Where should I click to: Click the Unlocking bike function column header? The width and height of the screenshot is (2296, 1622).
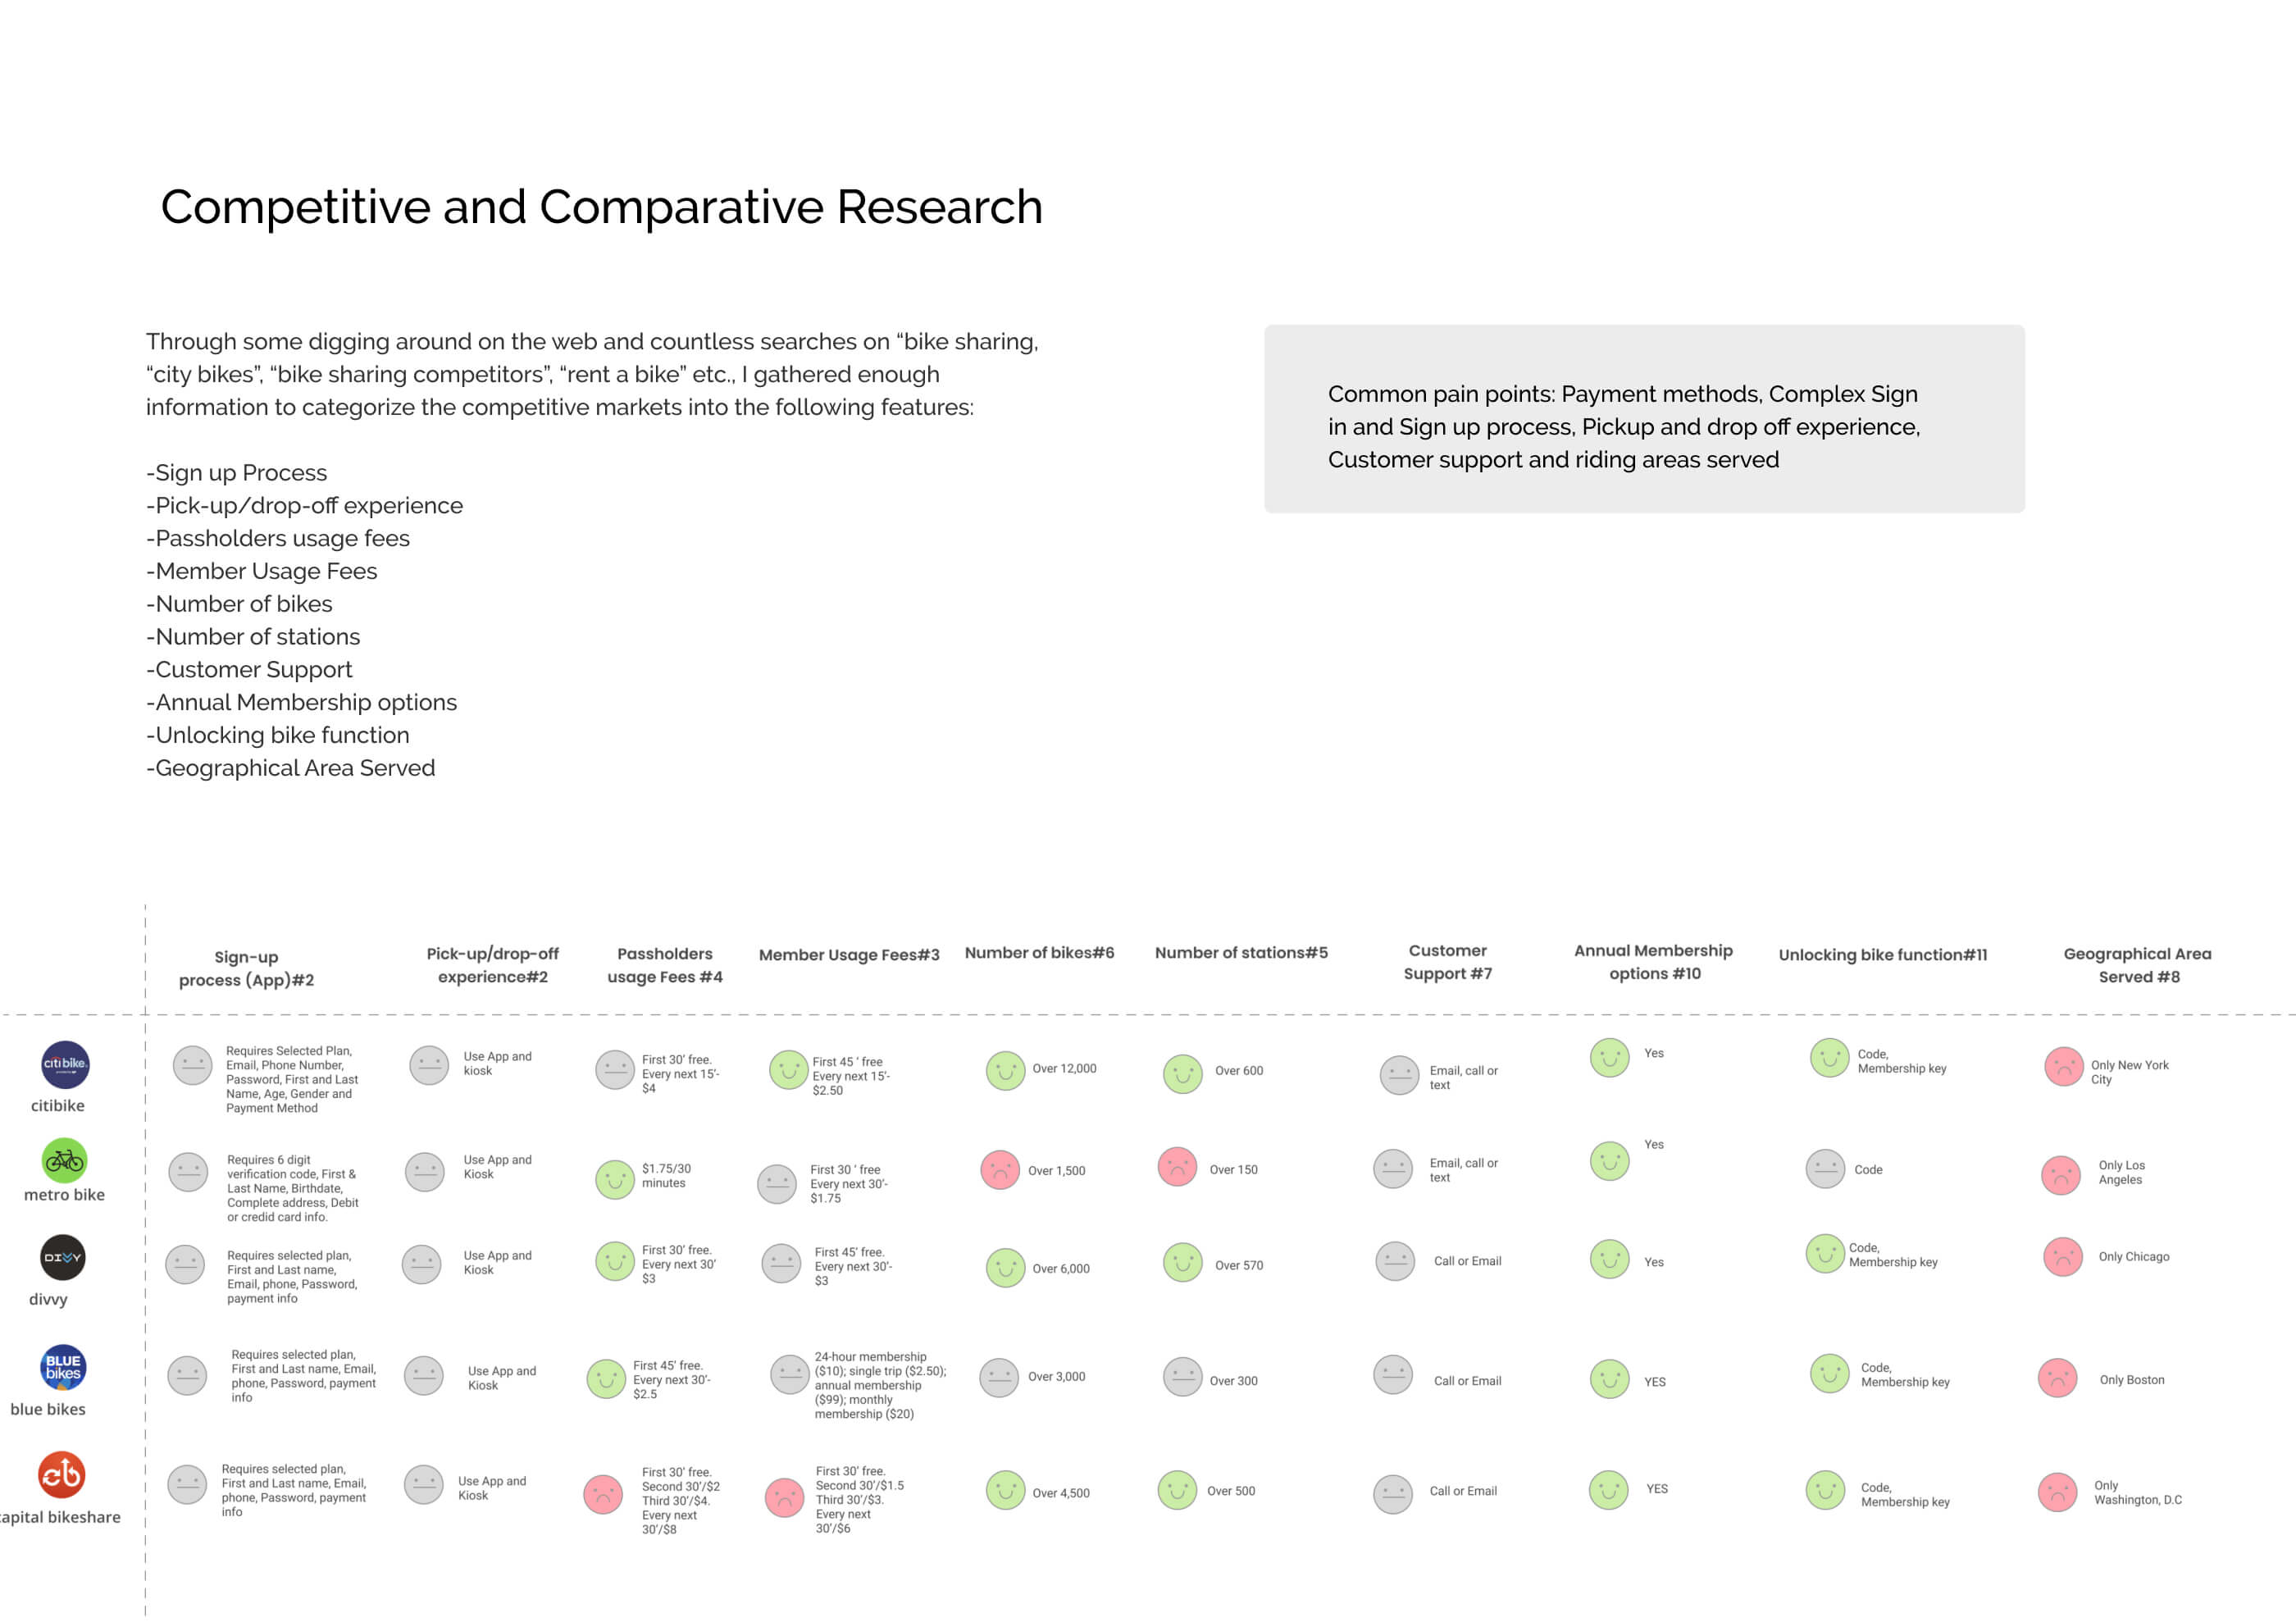1882,955
